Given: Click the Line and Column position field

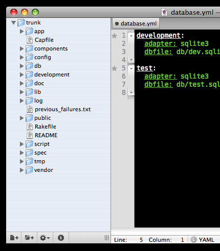Looking at the screenshot, I should [149, 240].
